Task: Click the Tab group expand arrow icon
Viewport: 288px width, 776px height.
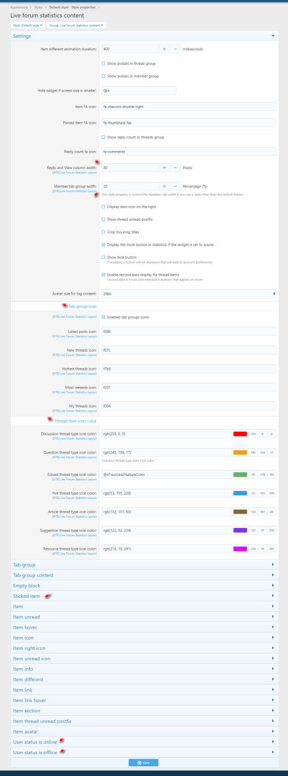Action: click(x=273, y=564)
